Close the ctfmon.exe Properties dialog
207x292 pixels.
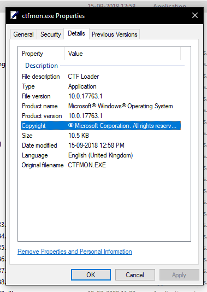(195, 15)
